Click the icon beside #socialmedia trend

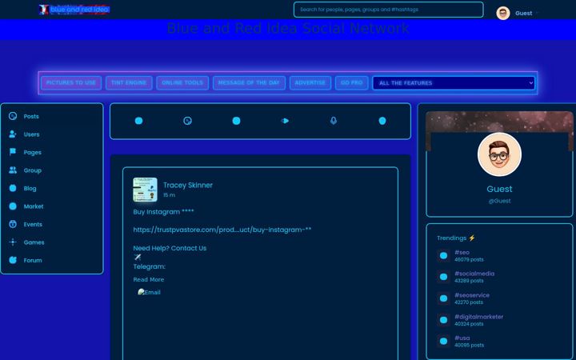(x=444, y=277)
